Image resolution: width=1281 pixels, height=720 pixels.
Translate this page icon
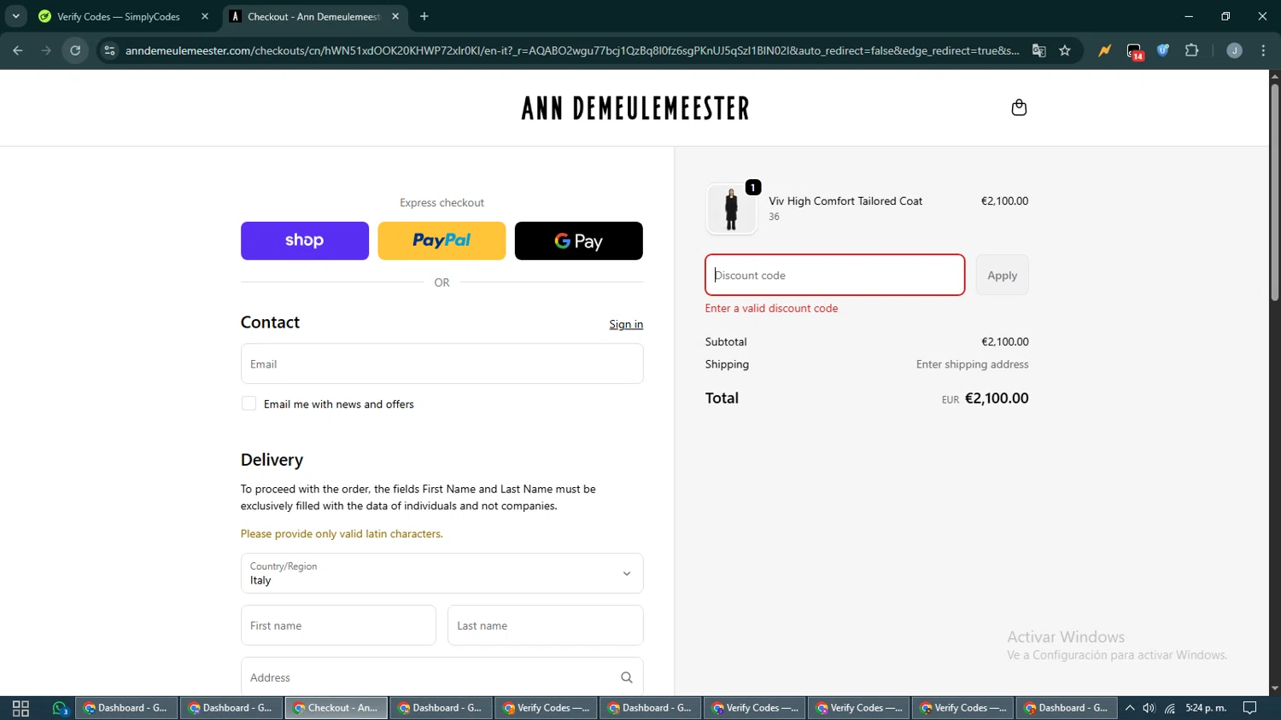click(x=1039, y=50)
